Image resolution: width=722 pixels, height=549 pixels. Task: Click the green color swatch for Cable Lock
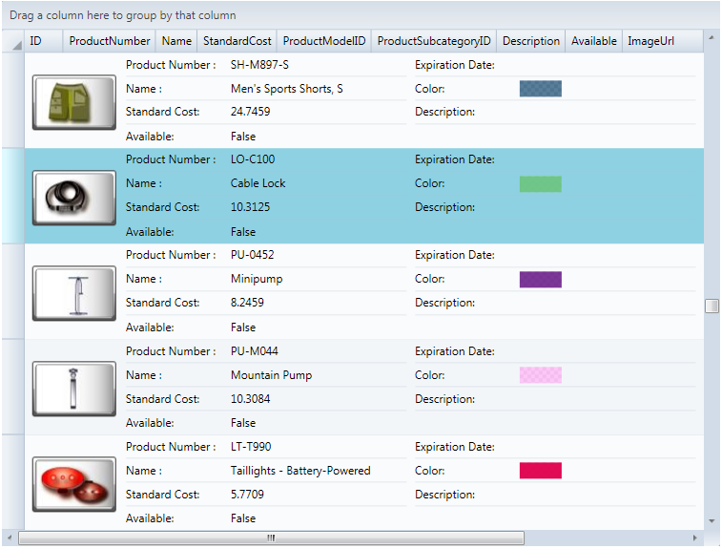[540, 183]
